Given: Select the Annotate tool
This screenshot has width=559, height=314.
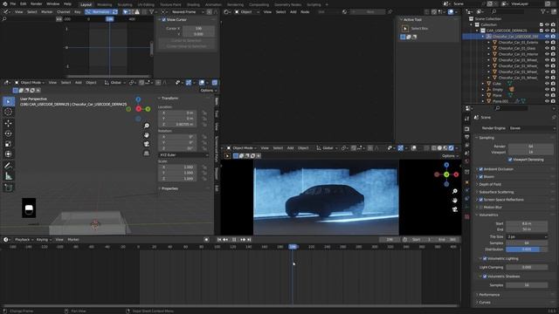Looking at the screenshot, I should (x=9, y=166).
